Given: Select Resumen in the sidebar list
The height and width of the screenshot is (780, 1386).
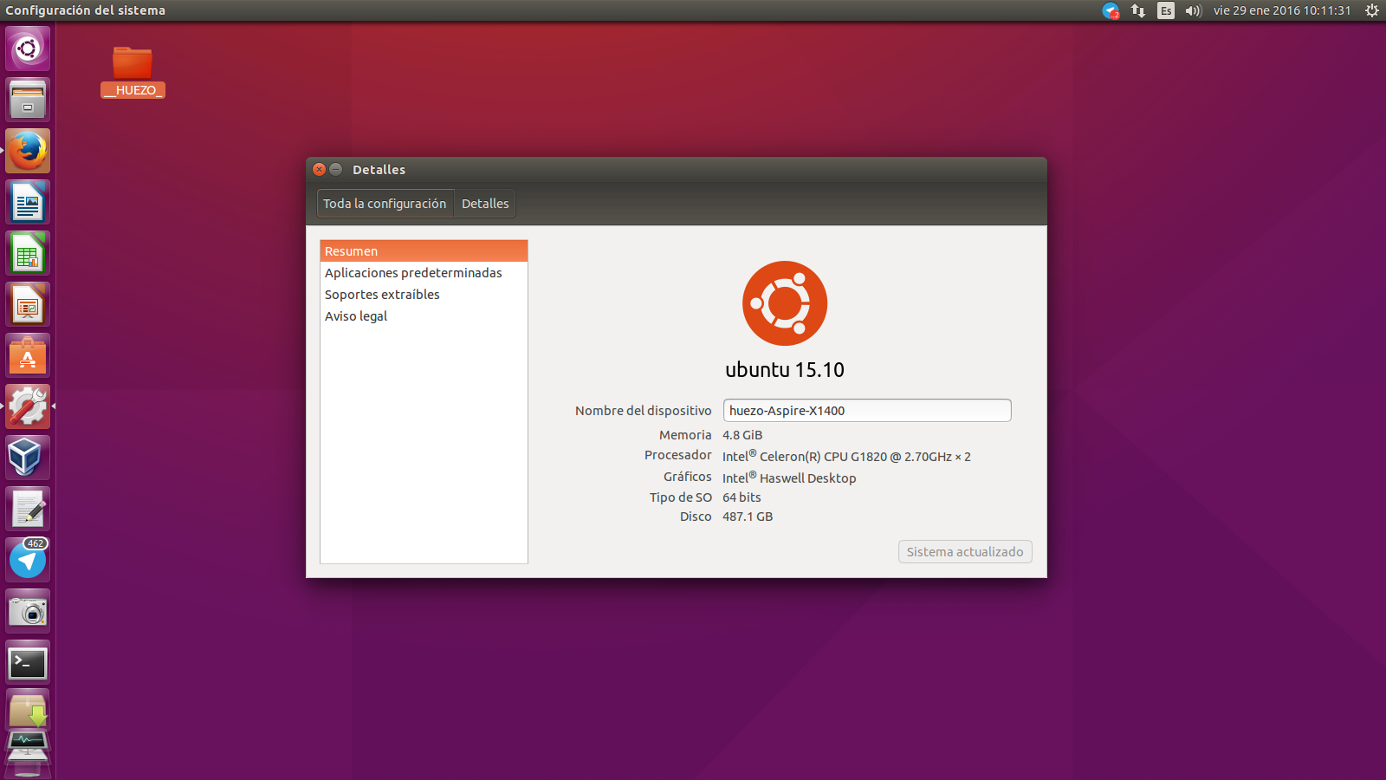Looking at the screenshot, I should pyautogui.click(x=424, y=251).
